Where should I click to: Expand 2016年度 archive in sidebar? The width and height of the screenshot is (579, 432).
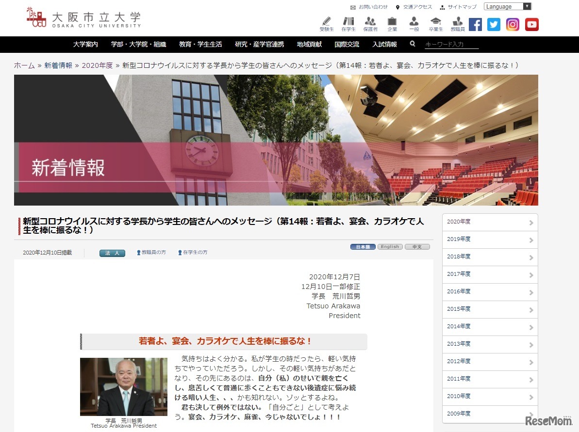(x=490, y=292)
